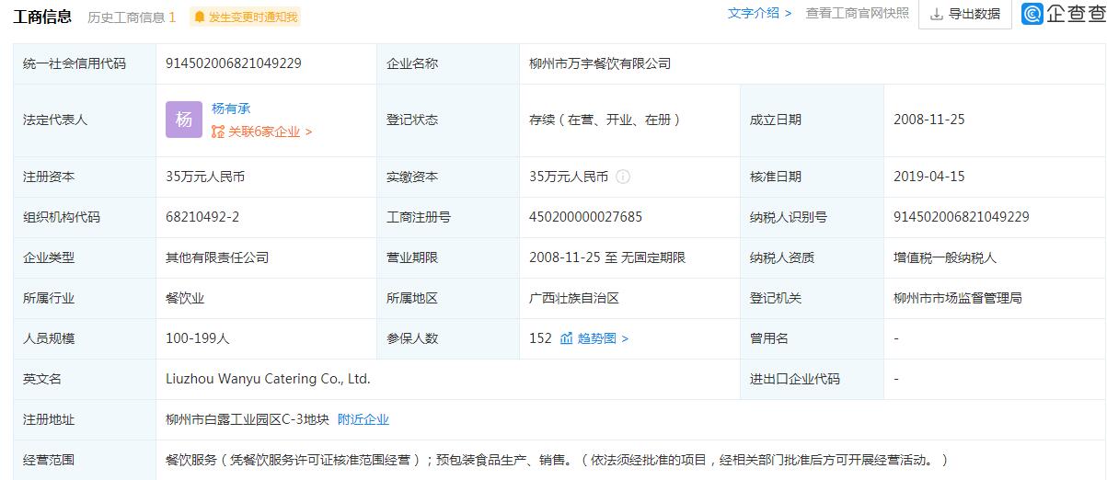Viewport: 1107px width, 480px height.
Task: Click company name 柳州市万宇餐饮有限公司
Action: point(600,63)
